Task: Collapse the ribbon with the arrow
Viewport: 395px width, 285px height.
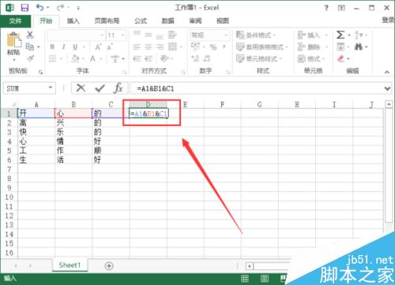Action: tap(387, 72)
